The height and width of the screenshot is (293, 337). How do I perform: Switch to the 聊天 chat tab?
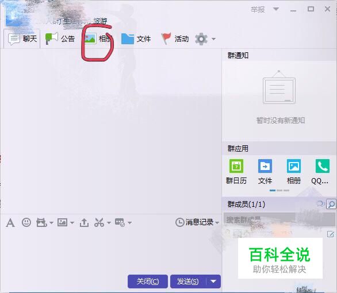click(x=22, y=39)
